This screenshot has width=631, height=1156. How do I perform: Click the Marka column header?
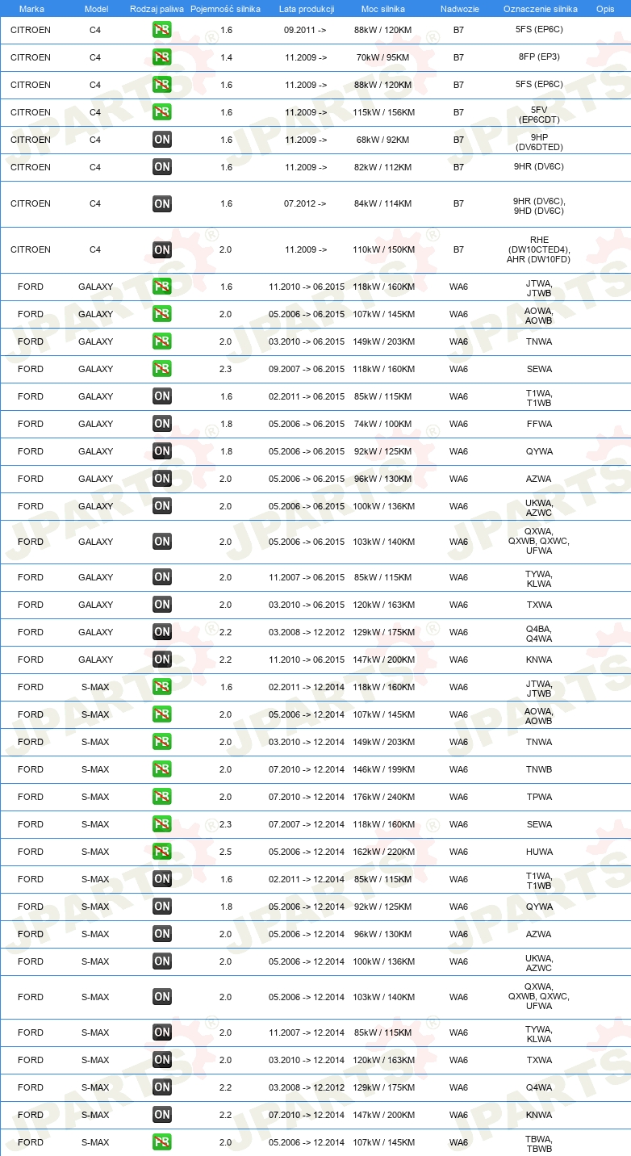pyautogui.click(x=31, y=9)
